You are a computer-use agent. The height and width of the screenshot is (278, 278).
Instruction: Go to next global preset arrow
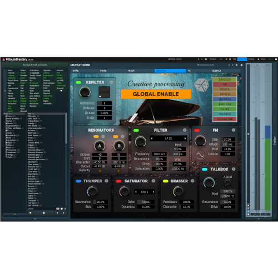point(202,59)
